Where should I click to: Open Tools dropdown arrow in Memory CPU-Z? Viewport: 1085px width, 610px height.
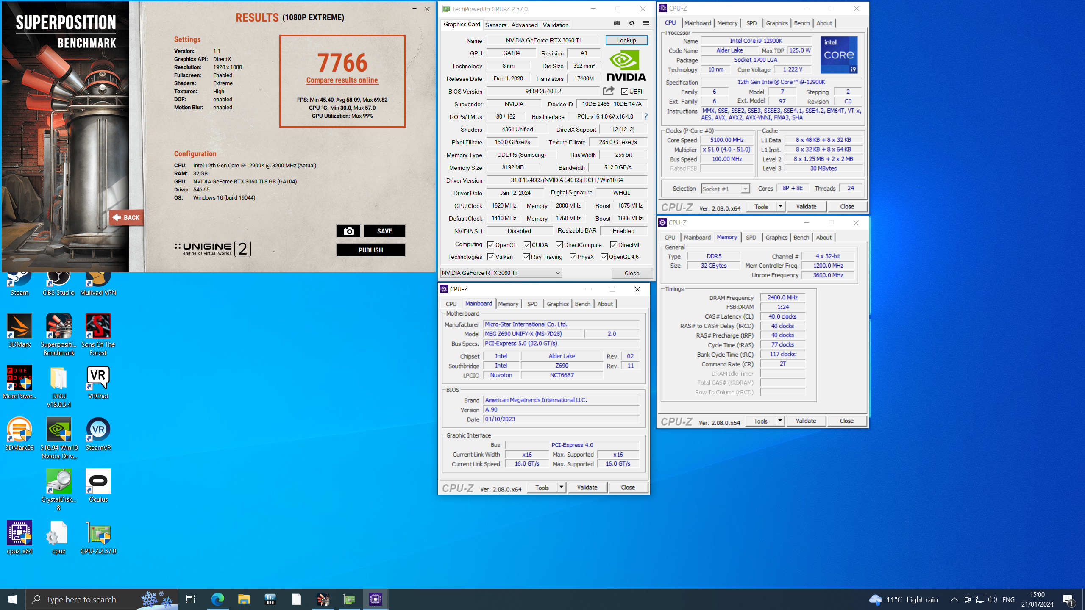(780, 421)
